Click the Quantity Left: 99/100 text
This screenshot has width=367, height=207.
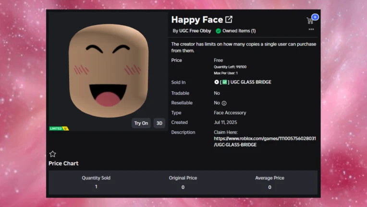[x=230, y=67]
